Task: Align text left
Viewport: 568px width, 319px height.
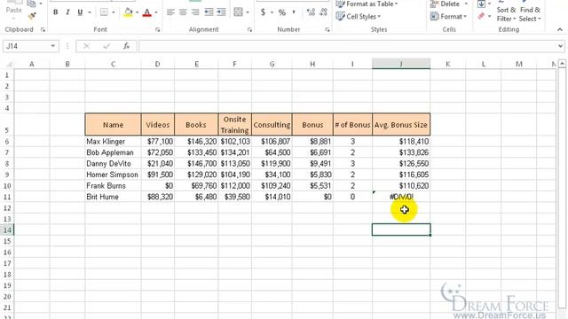Action: (x=170, y=12)
